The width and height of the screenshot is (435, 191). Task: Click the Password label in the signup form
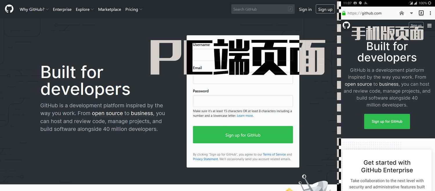click(201, 91)
